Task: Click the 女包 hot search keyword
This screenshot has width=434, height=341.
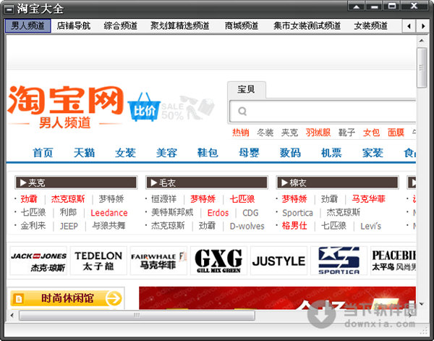Action: point(372,132)
